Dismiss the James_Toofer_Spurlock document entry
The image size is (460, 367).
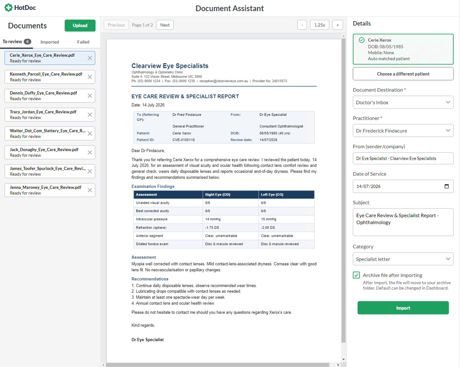[x=90, y=171]
